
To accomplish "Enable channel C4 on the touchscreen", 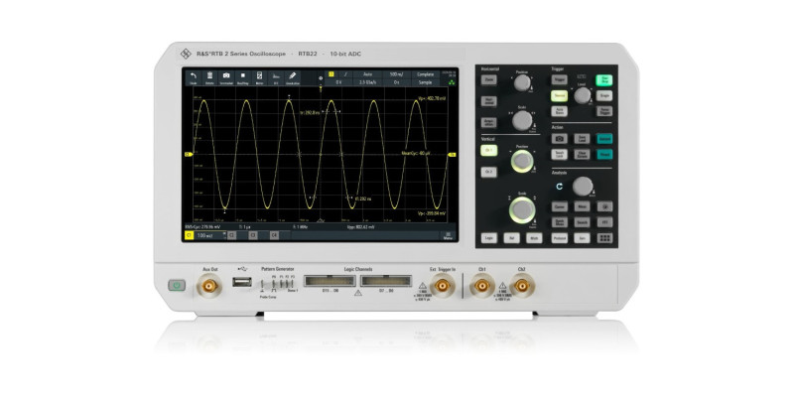I will (274, 235).
